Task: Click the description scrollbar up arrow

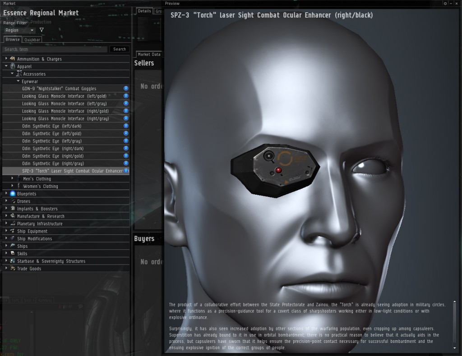Action: click(454, 302)
